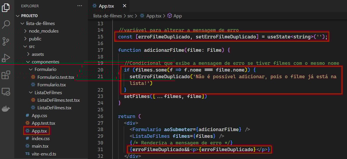Open Formulario.tsx file
The image size is (347, 159).
[52, 85]
